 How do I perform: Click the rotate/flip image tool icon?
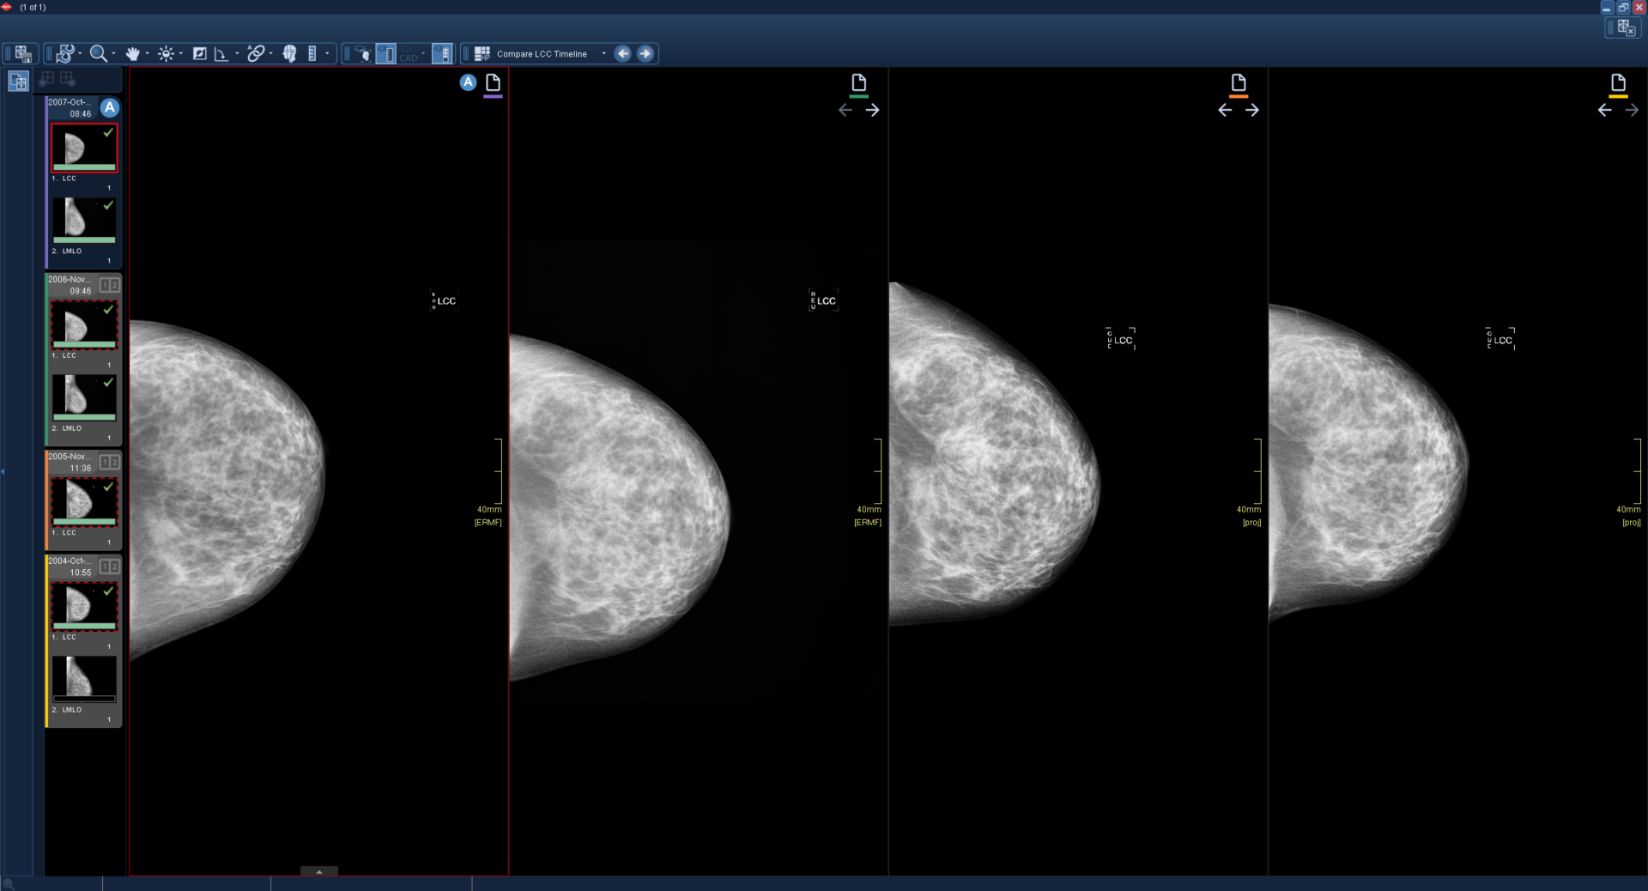(x=65, y=54)
